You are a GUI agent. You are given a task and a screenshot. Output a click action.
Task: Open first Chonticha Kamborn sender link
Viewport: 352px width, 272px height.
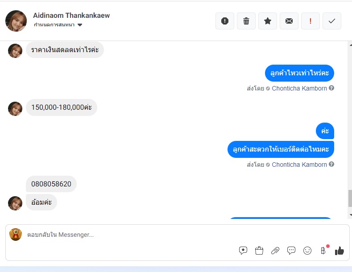(x=299, y=88)
